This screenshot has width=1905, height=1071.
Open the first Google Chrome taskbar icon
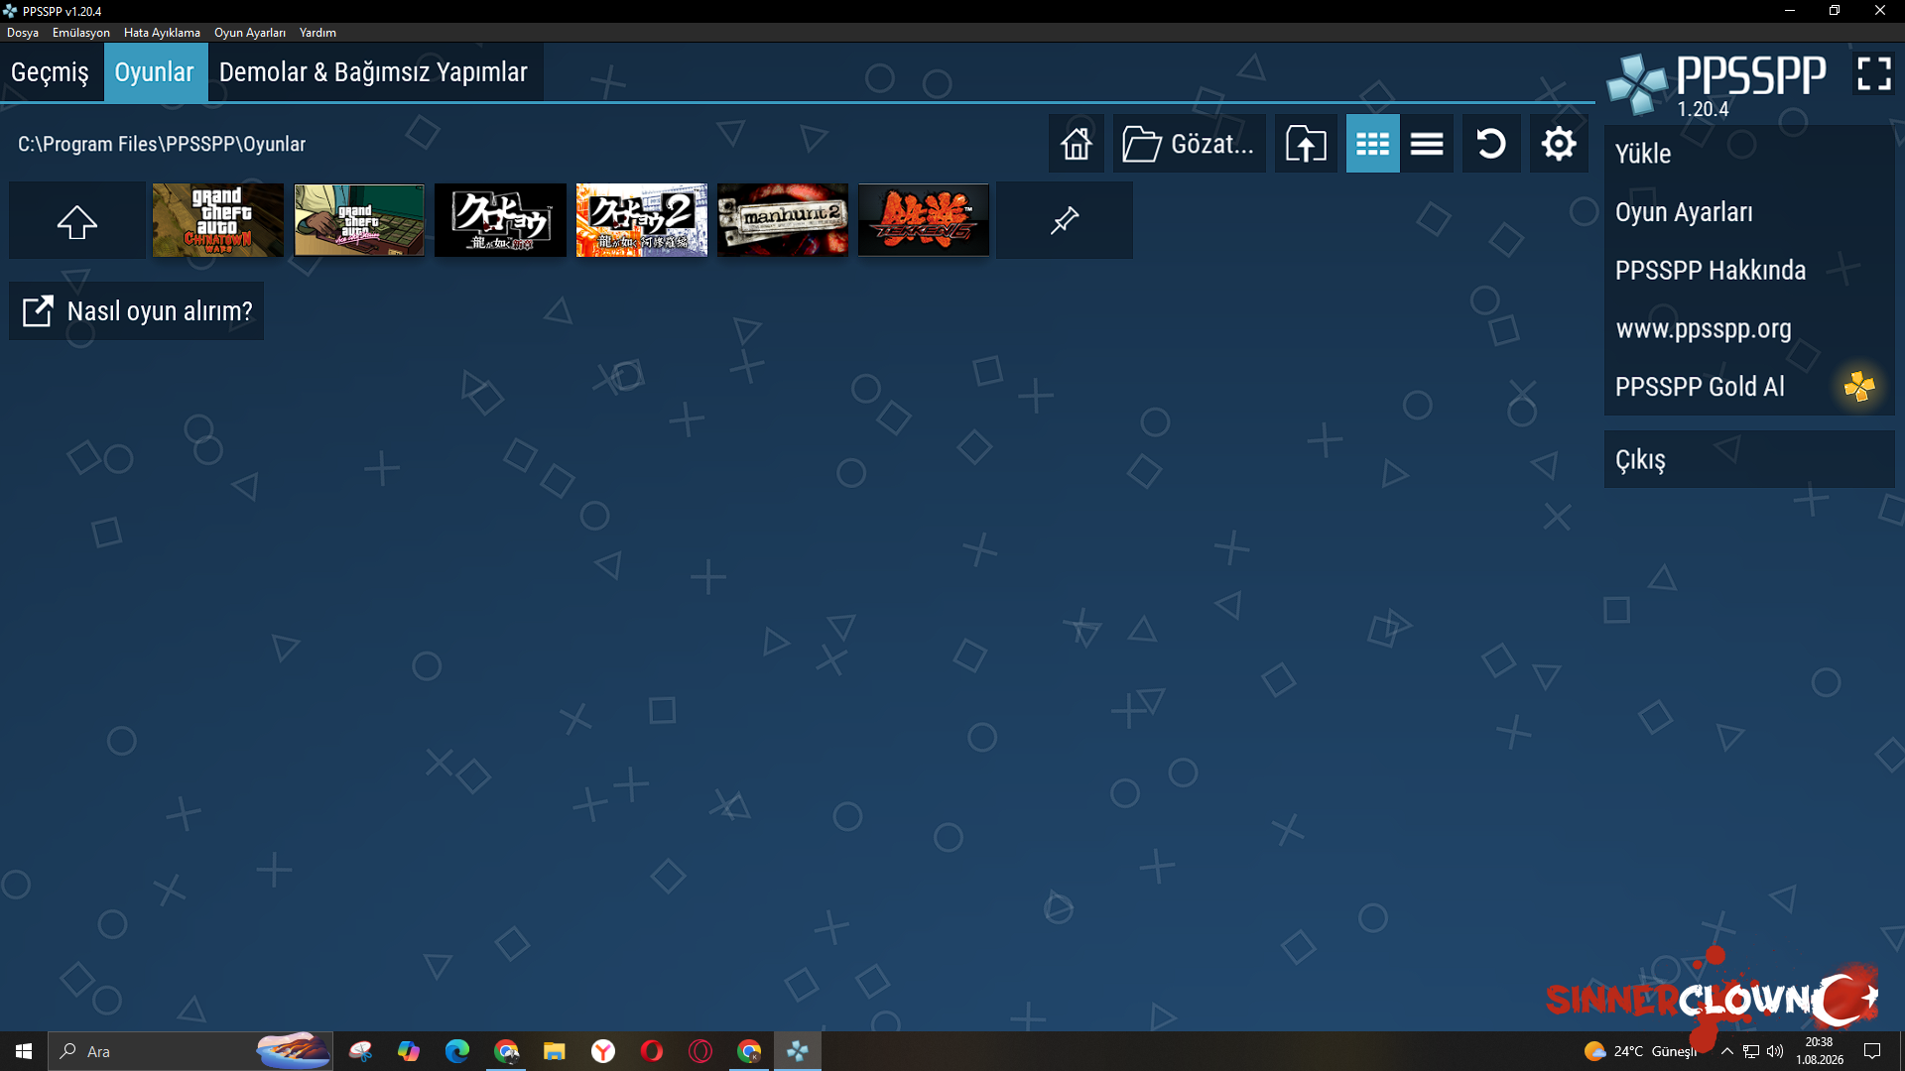[x=506, y=1051]
